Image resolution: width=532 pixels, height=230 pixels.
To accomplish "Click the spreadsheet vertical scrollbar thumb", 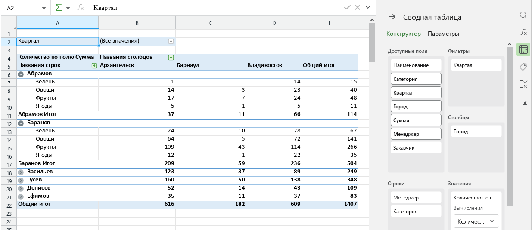I will 372,43.
